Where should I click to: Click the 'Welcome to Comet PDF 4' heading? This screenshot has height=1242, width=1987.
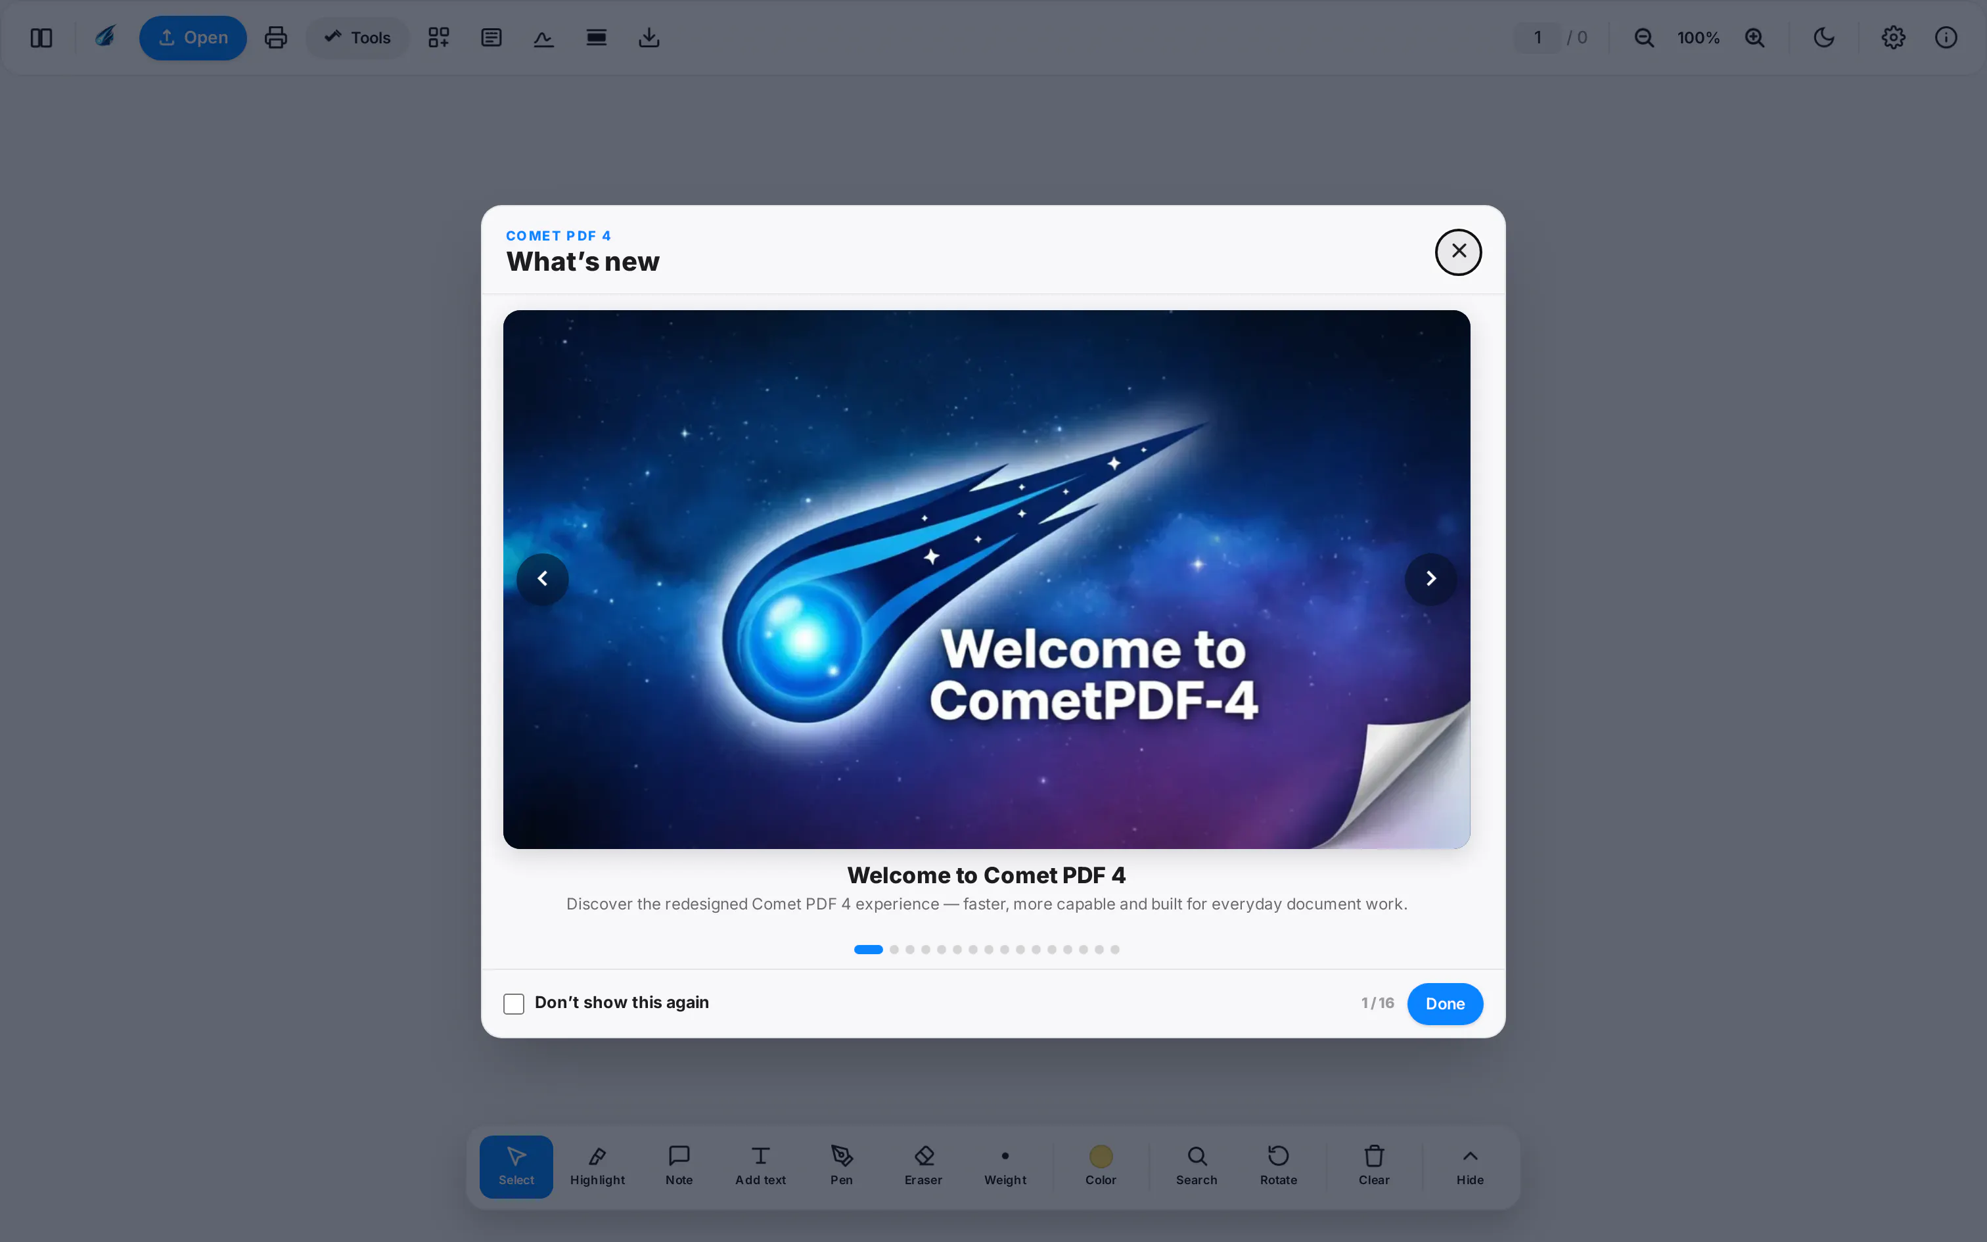point(986,875)
